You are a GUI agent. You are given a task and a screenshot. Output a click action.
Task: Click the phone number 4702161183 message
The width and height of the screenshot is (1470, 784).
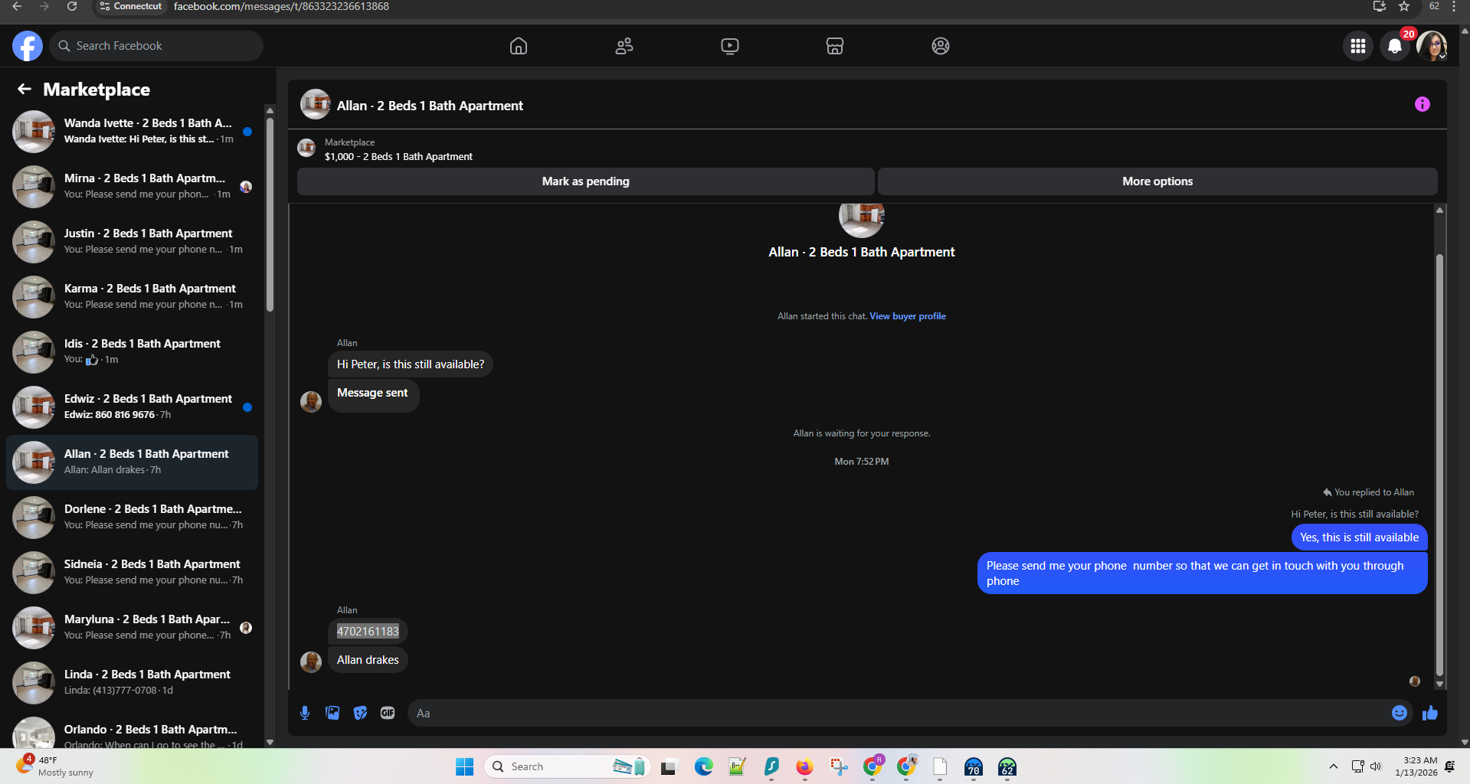tap(368, 632)
